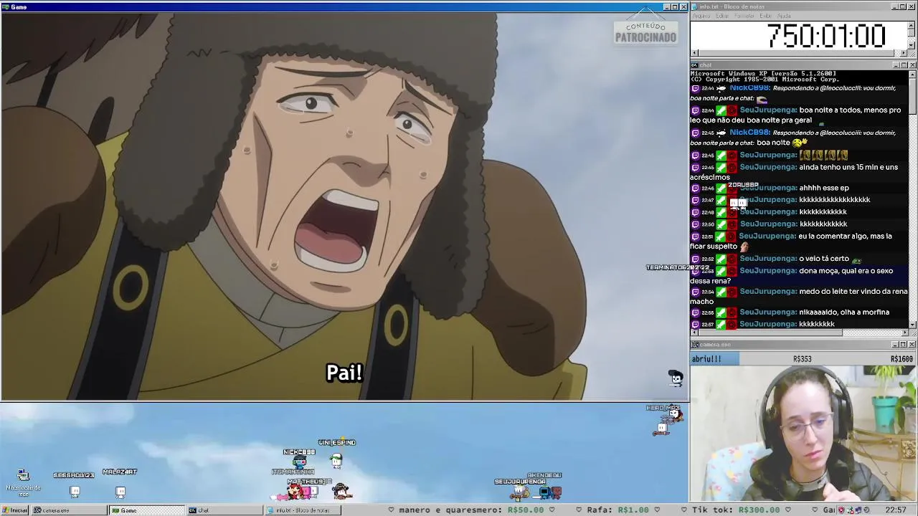This screenshot has height=516, width=918.
Task: Click the red shield tray icon
Action: tap(841, 510)
